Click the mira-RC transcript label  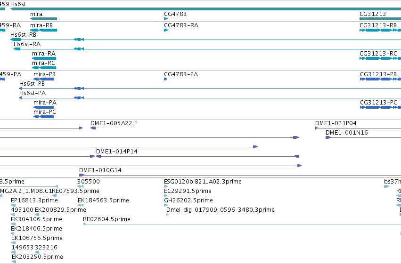pyautogui.click(x=43, y=63)
